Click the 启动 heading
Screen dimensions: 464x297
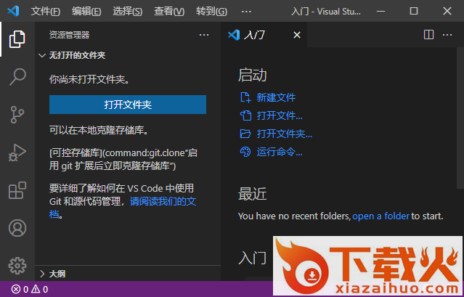tap(253, 75)
